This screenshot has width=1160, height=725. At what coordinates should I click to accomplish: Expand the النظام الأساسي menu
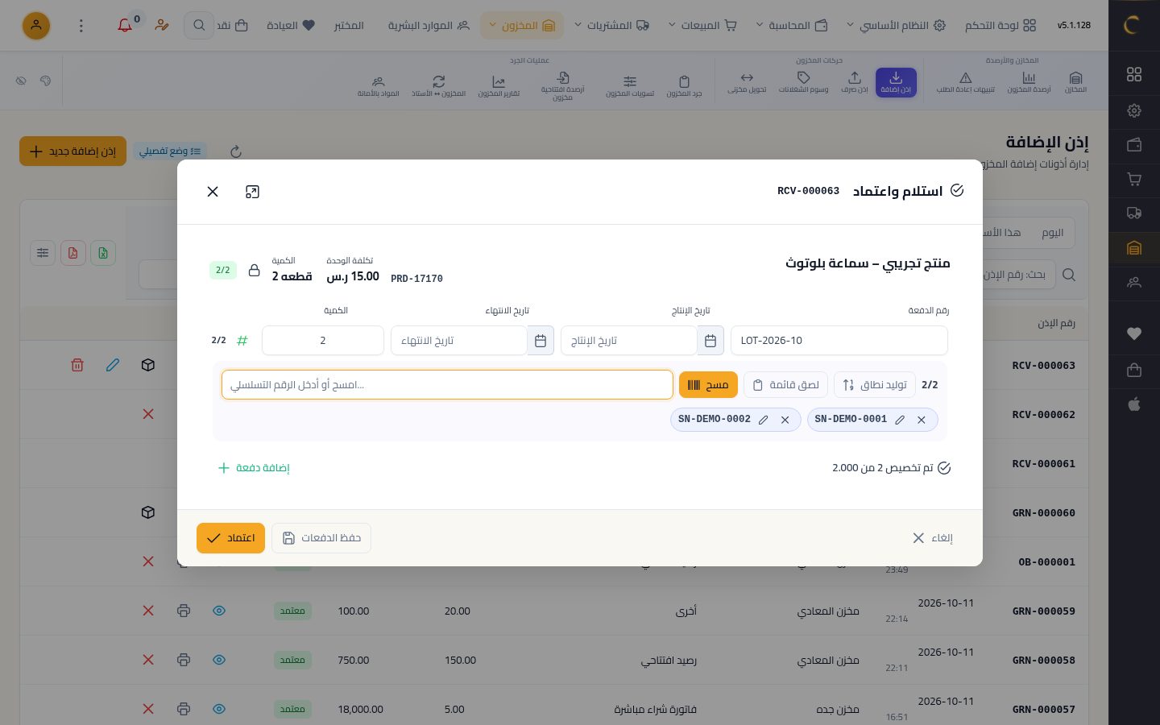pos(896,26)
